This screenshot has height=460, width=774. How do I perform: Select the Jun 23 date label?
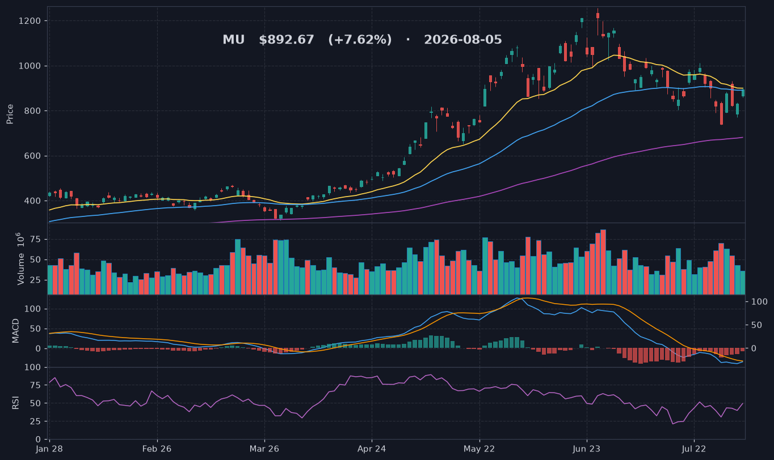click(x=587, y=449)
